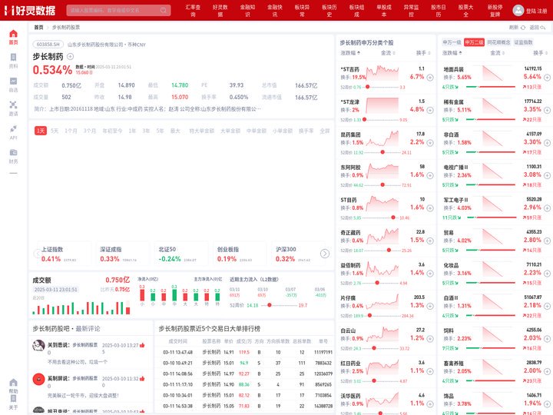Click the 刷新 refresh icon
The height and width of the screenshot is (415, 553).
coord(523,28)
